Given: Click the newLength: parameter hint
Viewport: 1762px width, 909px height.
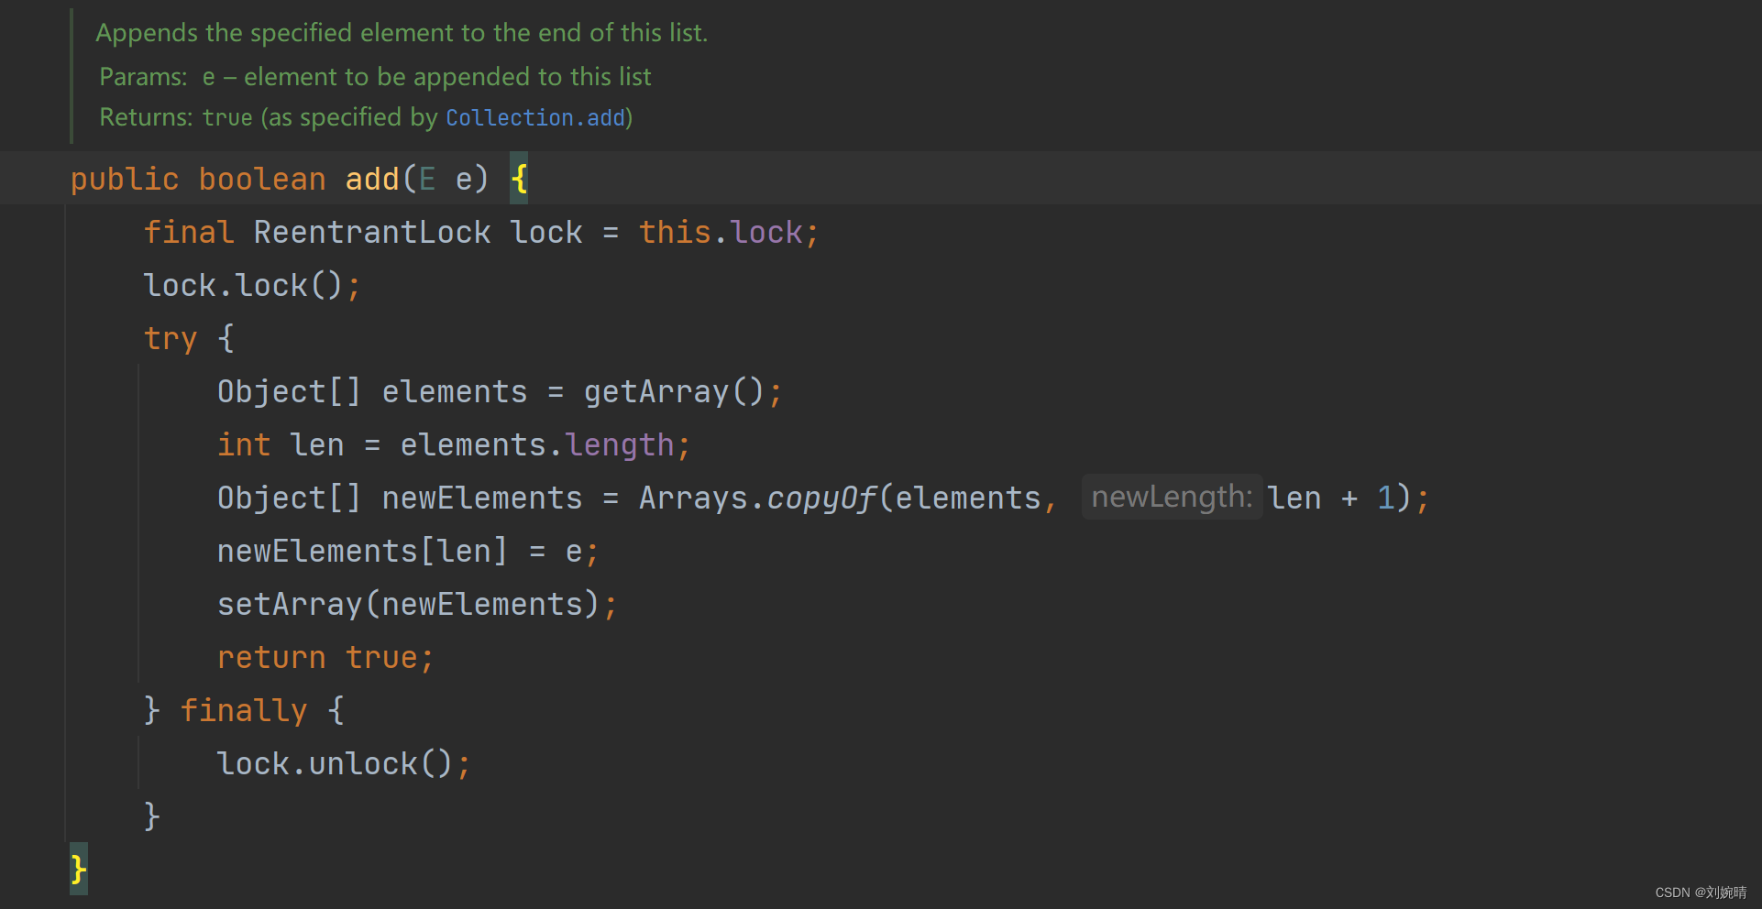Looking at the screenshot, I should [x=1172, y=497].
